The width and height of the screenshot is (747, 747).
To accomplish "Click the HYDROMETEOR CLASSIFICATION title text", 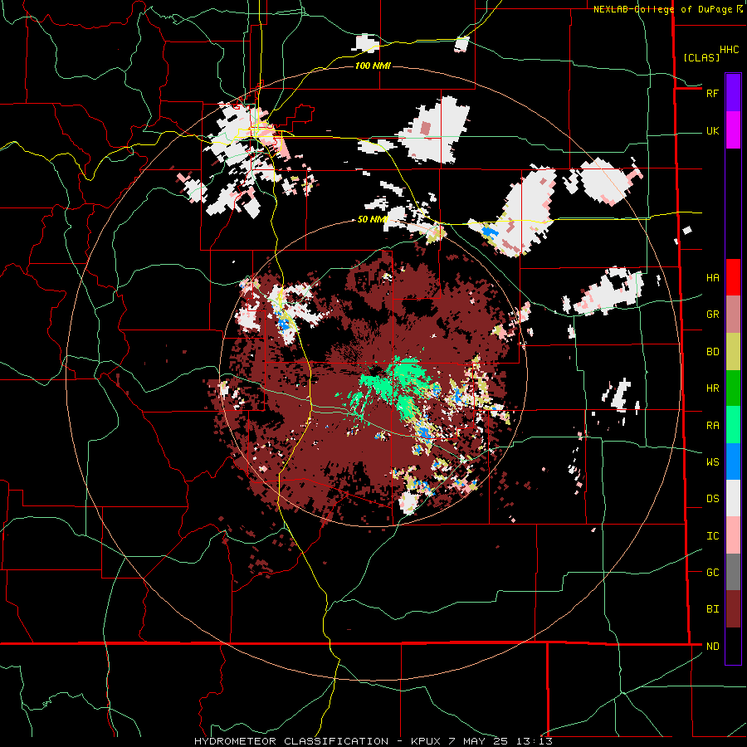I will (x=291, y=741).
